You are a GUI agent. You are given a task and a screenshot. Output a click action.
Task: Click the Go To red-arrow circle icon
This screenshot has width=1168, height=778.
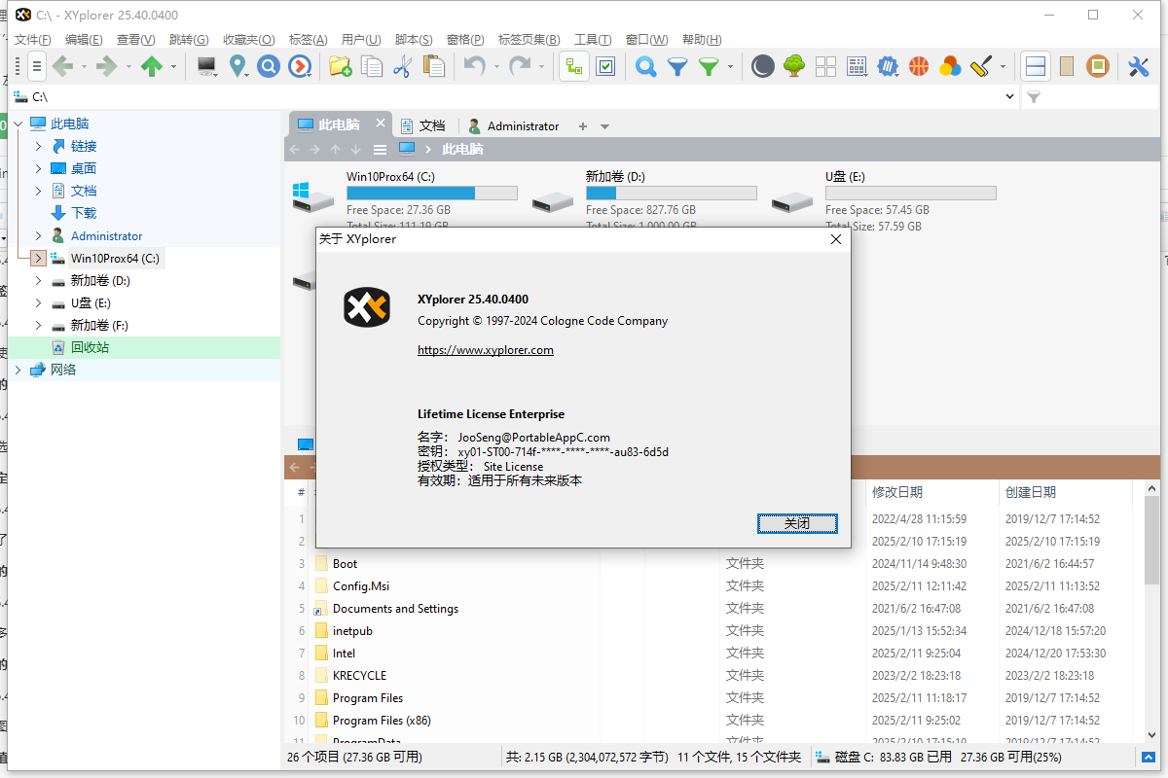tap(300, 66)
